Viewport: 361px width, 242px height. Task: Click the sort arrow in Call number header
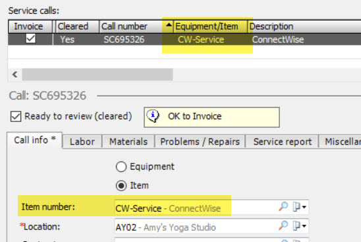169,24
